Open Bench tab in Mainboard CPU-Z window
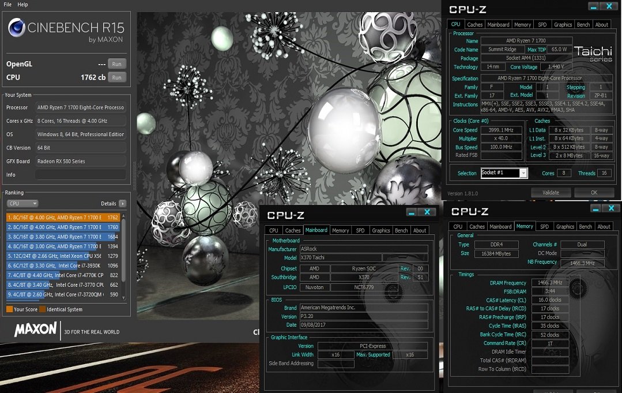 point(401,230)
